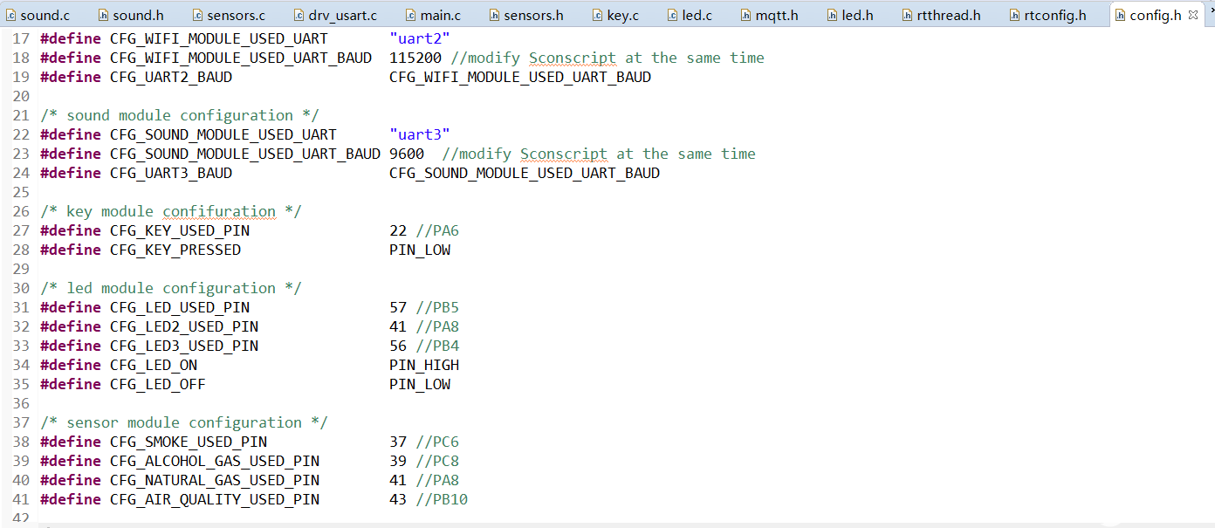Open the rtthread.h tab
The width and height of the screenshot is (1215, 528).
(x=941, y=15)
